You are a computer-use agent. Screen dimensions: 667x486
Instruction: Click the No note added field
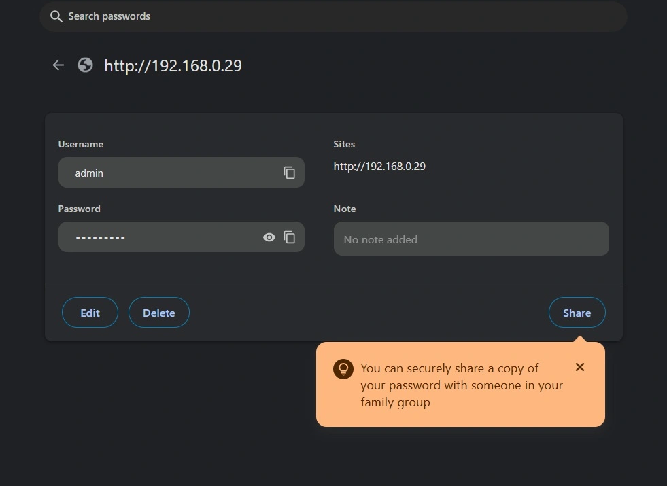click(471, 239)
